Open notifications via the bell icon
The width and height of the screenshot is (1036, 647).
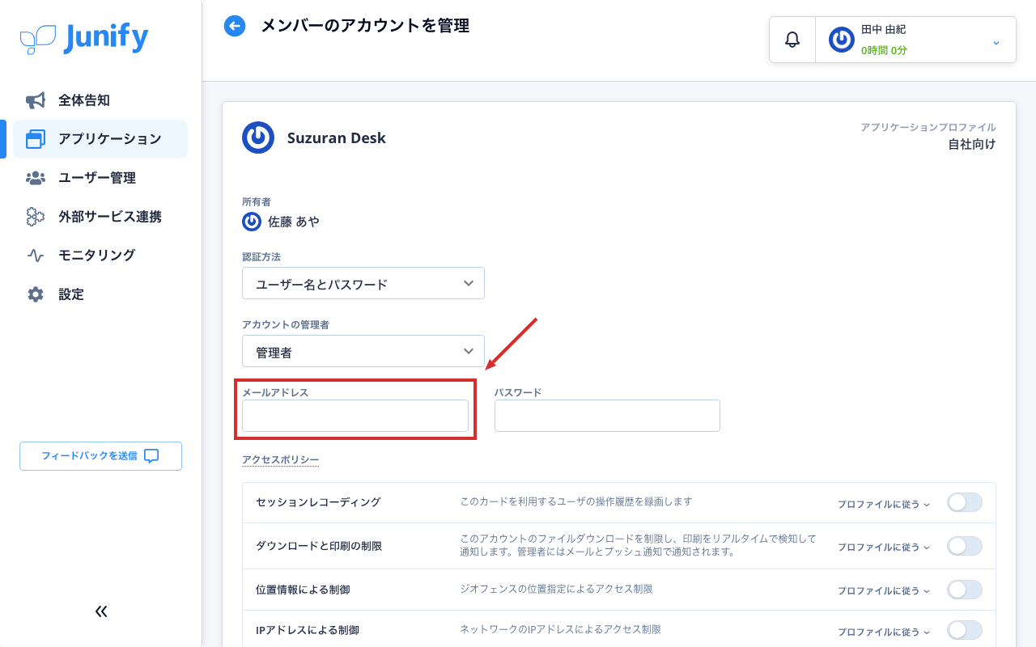point(792,40)
